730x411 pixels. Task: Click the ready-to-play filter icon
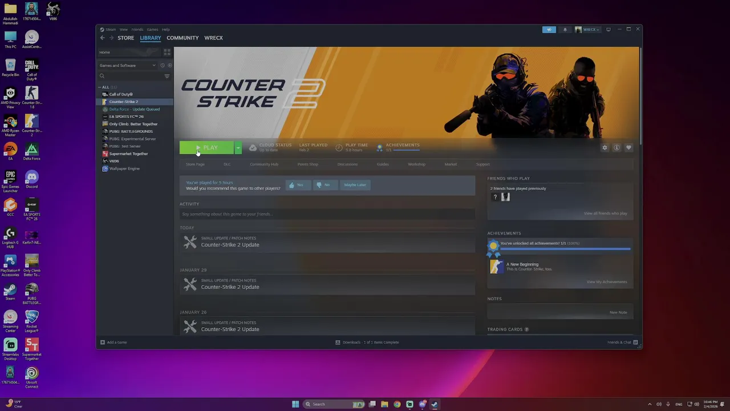[169, 65]
